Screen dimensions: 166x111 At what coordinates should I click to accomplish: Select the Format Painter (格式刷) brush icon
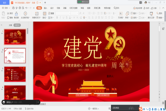click(16, 14)
